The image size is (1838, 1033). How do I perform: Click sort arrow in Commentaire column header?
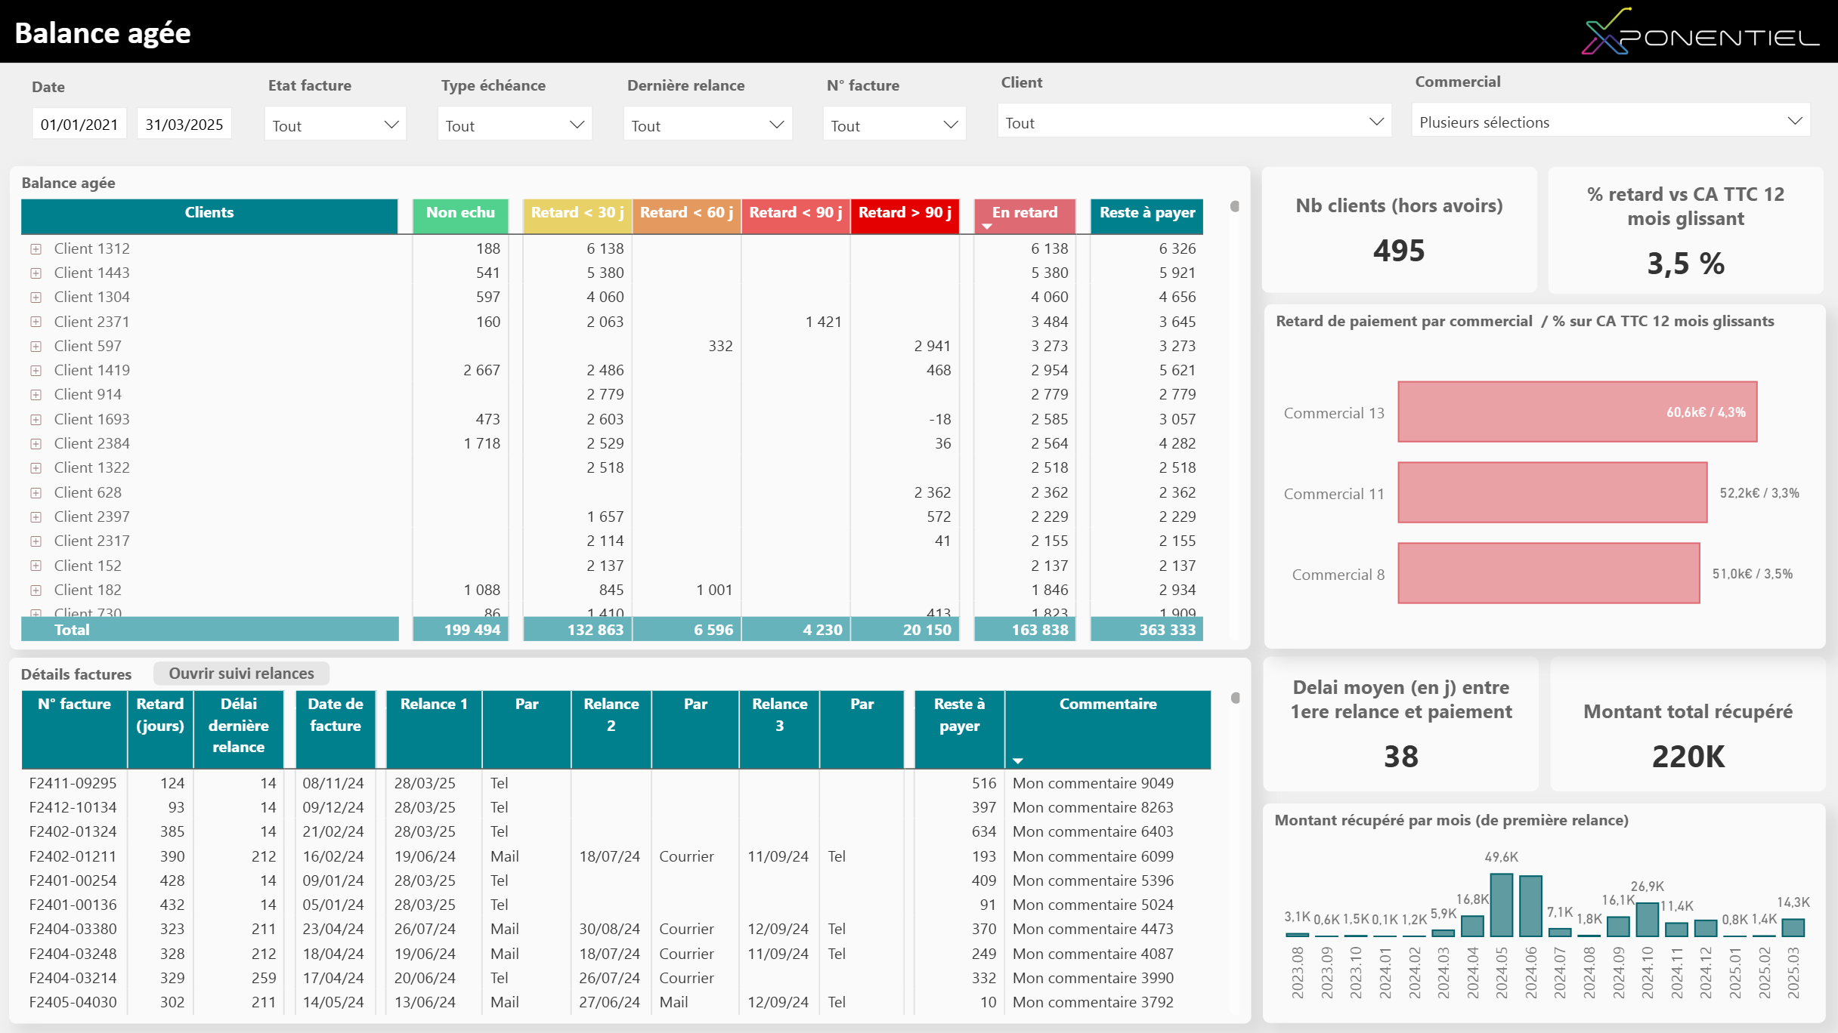[1018, 760]
